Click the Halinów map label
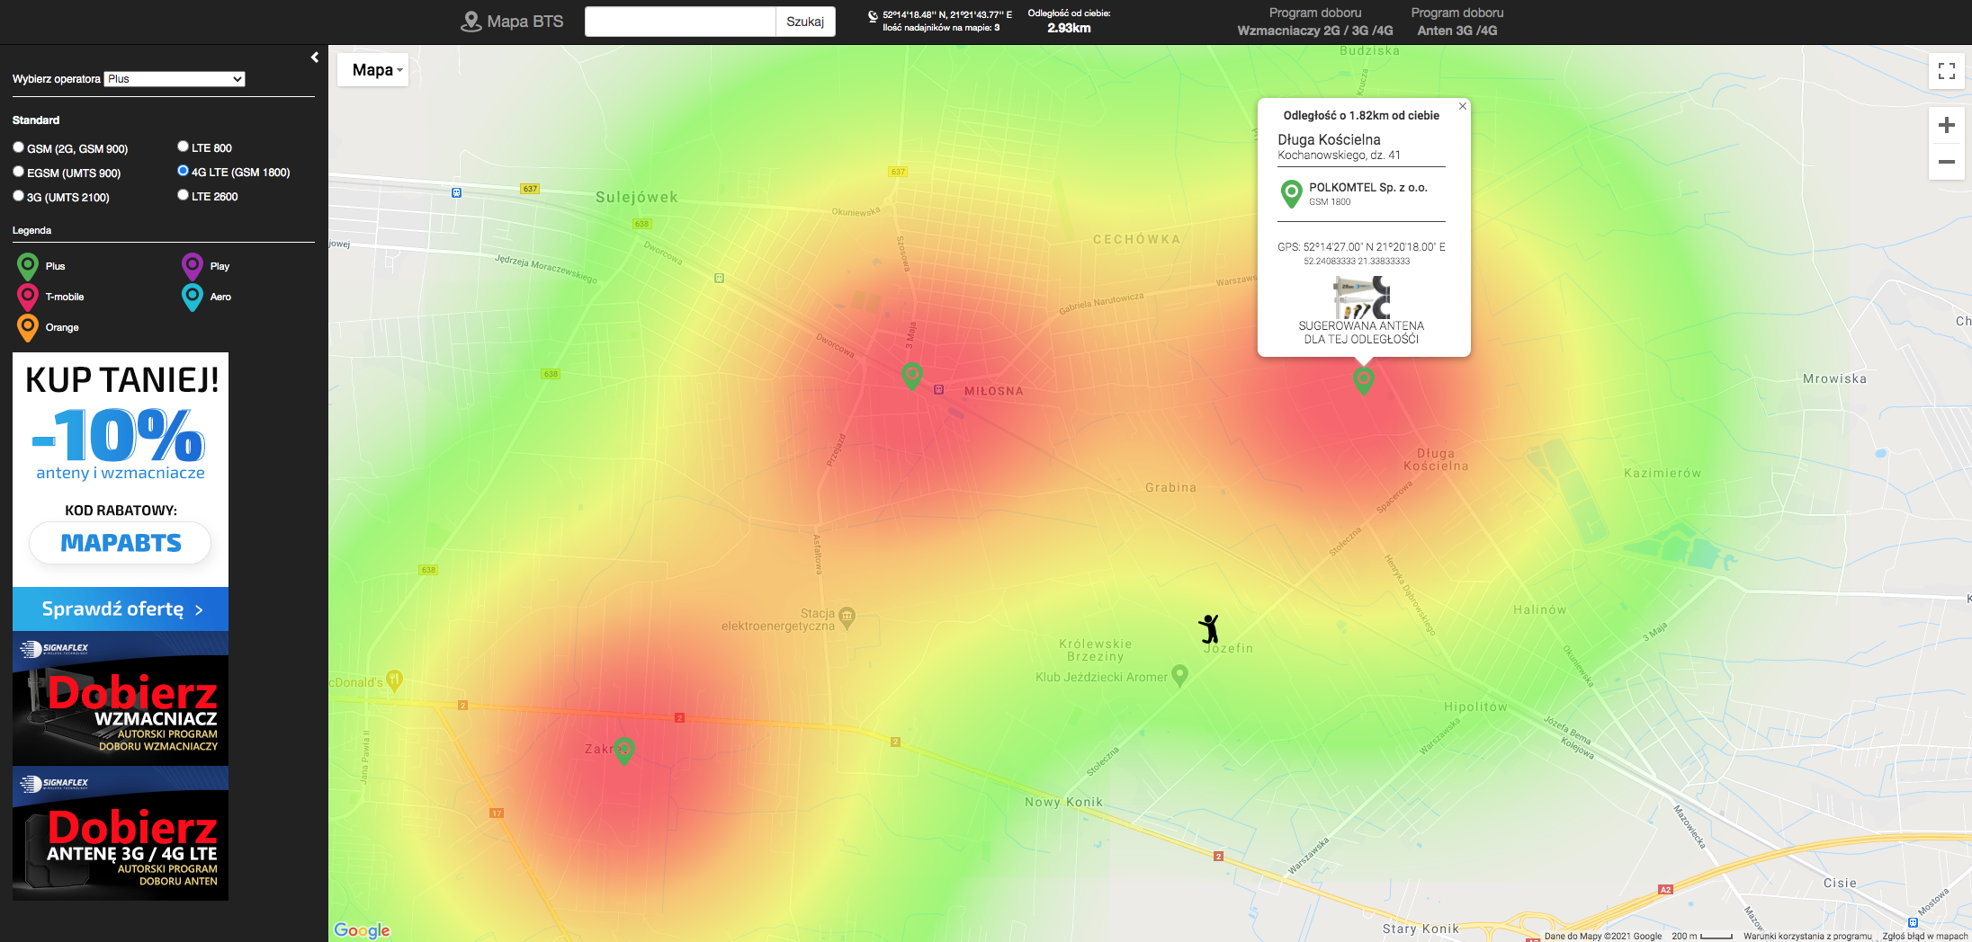Image resolution: width=1972 pixels, height=942 pixels. pos(1540,609)
